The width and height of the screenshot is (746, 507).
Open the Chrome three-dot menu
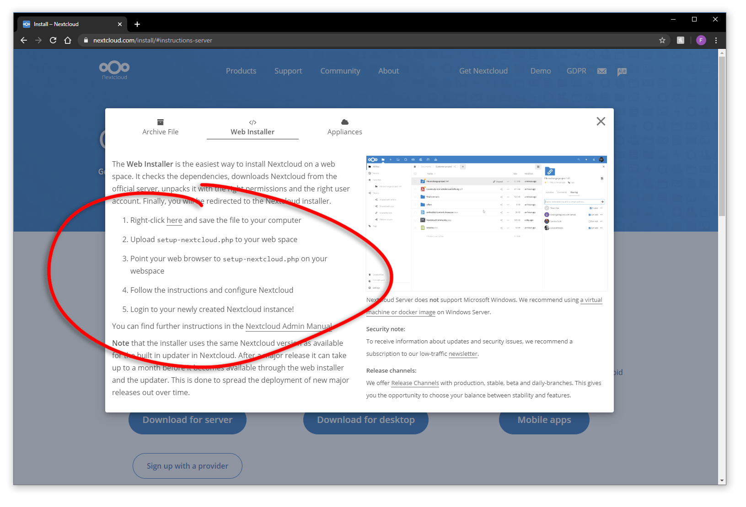(716, 40)
